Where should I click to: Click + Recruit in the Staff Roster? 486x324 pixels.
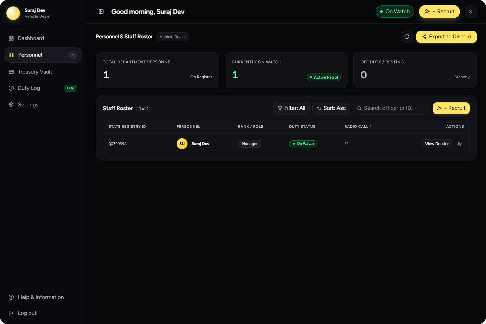coord(451,108)
